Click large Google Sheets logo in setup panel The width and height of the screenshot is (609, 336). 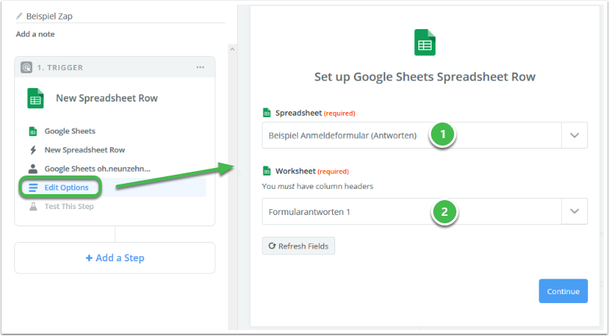424,43
